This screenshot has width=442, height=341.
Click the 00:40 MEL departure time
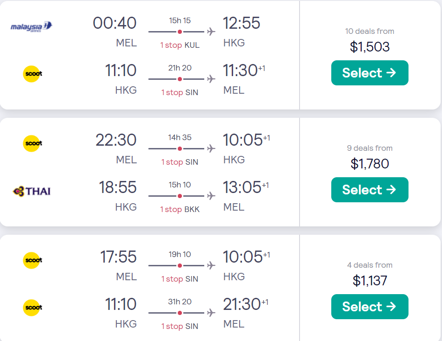(x=115, y=23)
